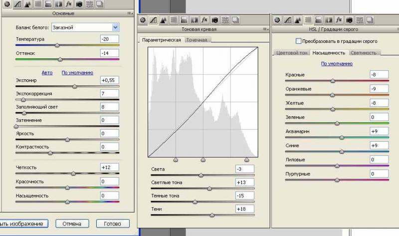Click Темные тона value field showing -15

pos(245,196)
